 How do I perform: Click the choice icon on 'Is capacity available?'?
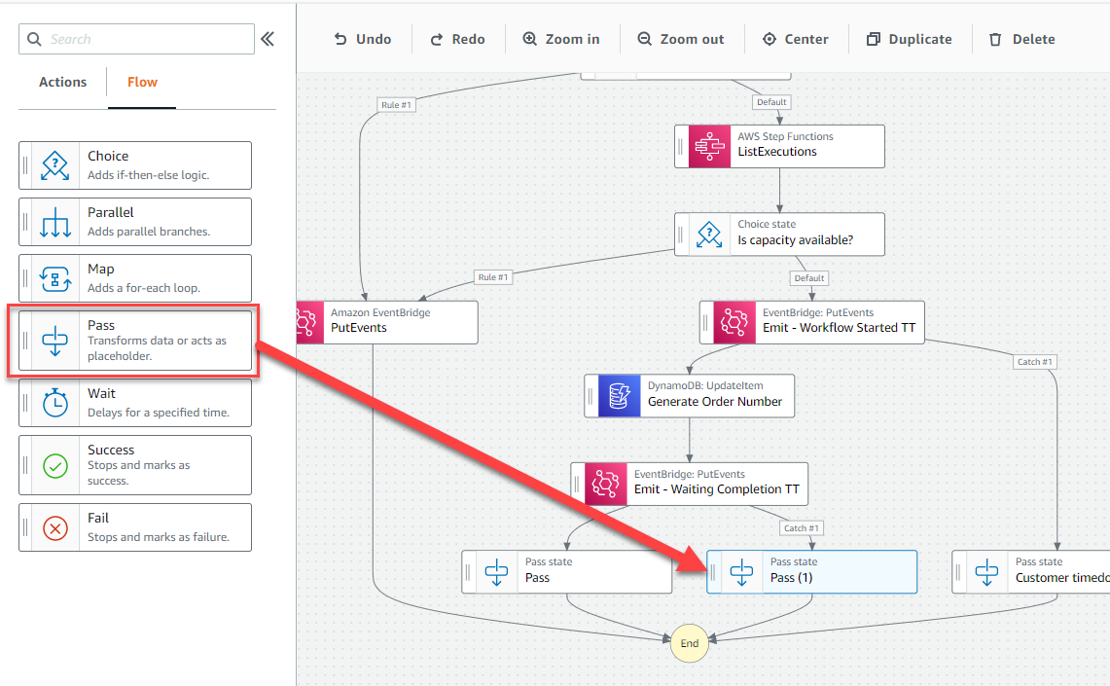tap(709, 235)
